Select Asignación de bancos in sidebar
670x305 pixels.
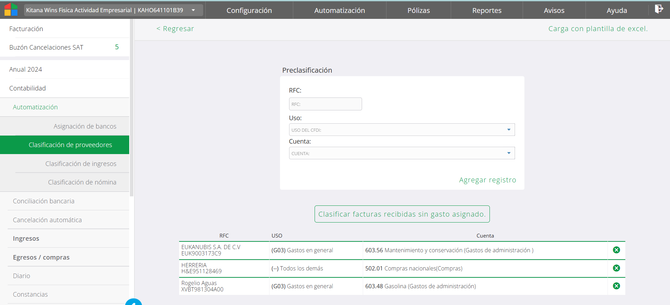[x=85, y=126]
